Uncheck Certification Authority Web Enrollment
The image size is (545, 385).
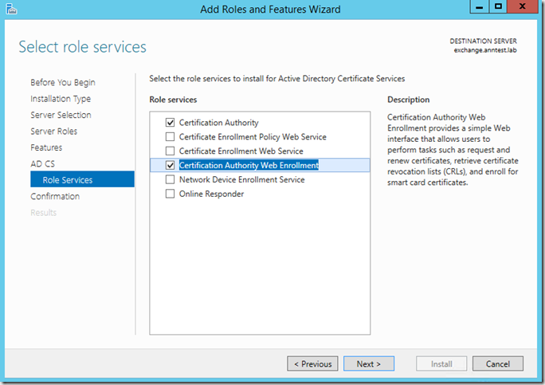coord(170,166)
